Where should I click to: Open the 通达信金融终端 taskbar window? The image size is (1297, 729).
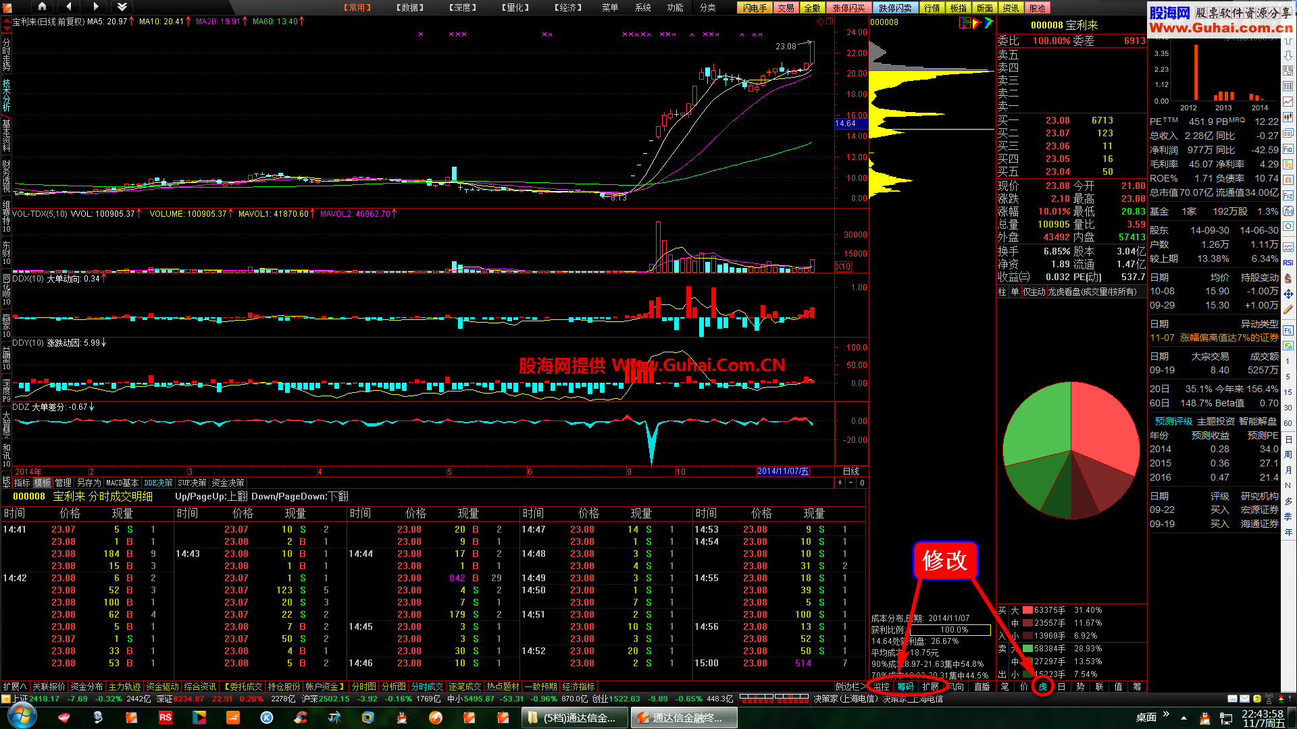[x=683, y=718]
